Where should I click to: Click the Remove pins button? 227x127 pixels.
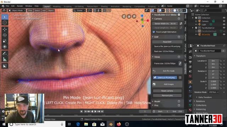pyautogui.click(x=167, y=96)
